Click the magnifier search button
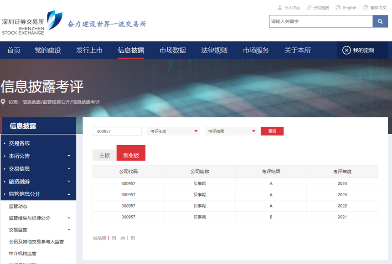This screenshot has width=392, height=264. tap(380, 21)
